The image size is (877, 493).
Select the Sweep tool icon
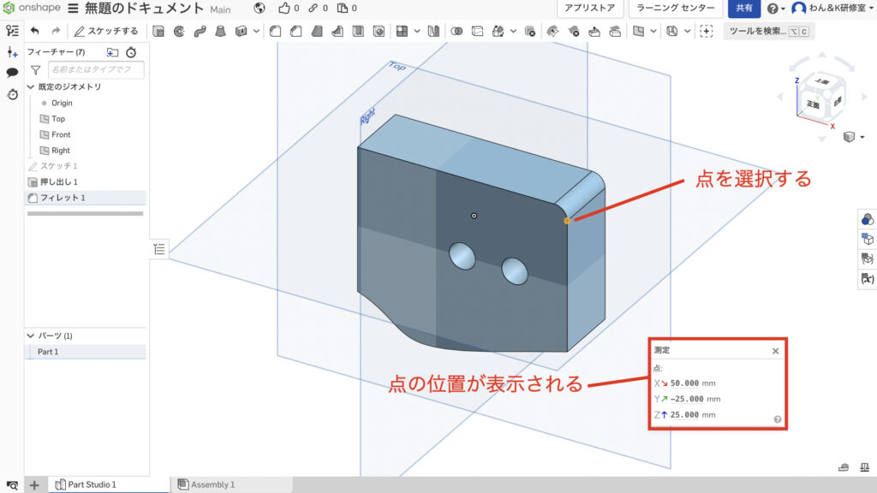(x=200, y=32)
